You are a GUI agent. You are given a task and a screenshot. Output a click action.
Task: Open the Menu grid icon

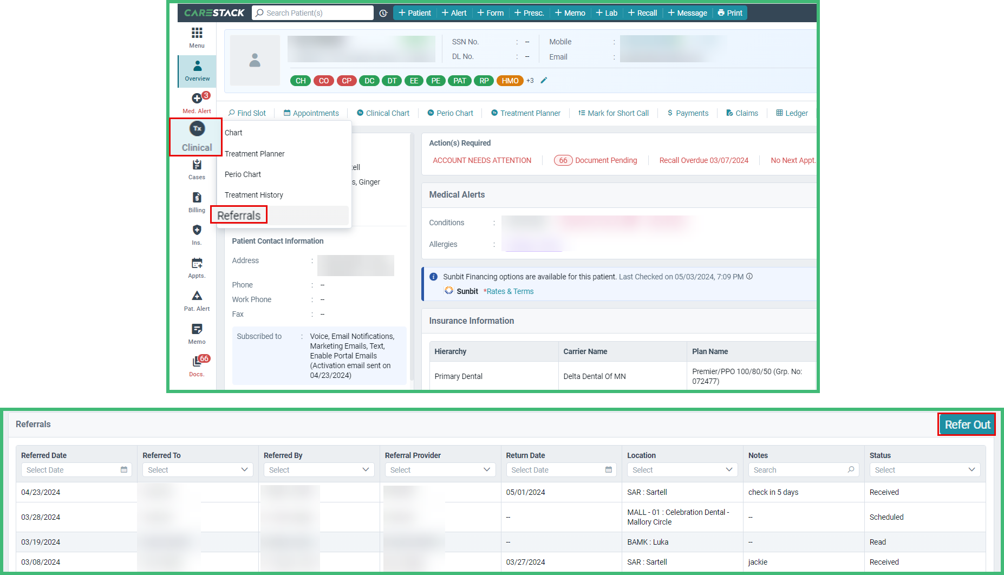tap(197, 34)
